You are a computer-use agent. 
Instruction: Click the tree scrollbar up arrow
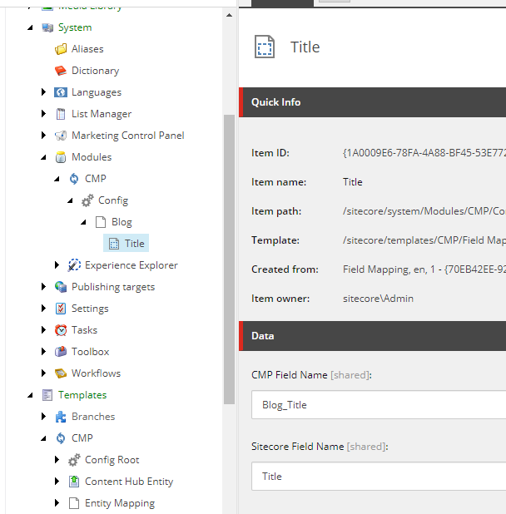[x=229, y=15]
